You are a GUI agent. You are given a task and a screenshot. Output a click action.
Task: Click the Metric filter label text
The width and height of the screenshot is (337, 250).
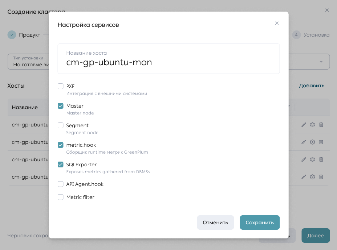coord(80,197)
